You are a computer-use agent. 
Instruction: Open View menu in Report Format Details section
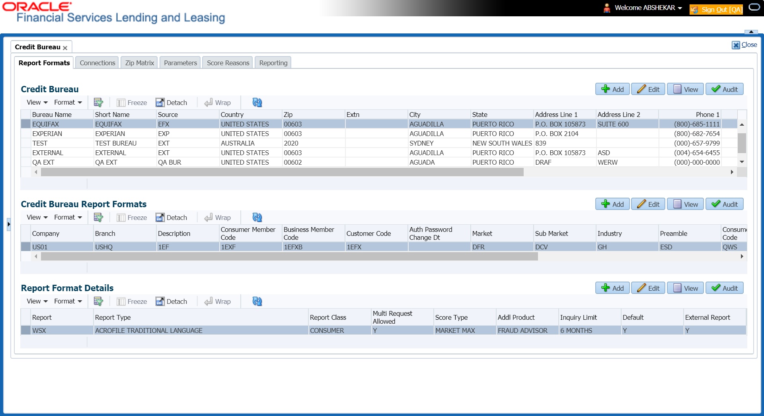[x=37, y=301]
